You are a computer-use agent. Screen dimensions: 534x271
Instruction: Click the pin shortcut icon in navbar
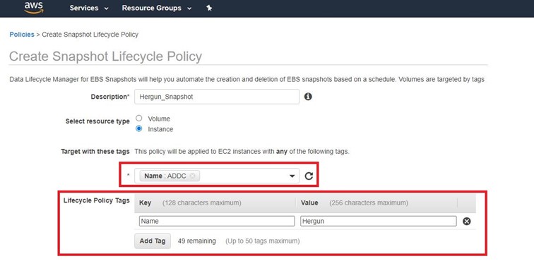click(x=209, y=8)
